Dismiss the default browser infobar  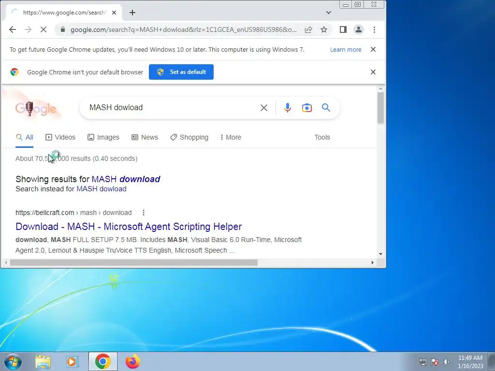click(373, 72)
